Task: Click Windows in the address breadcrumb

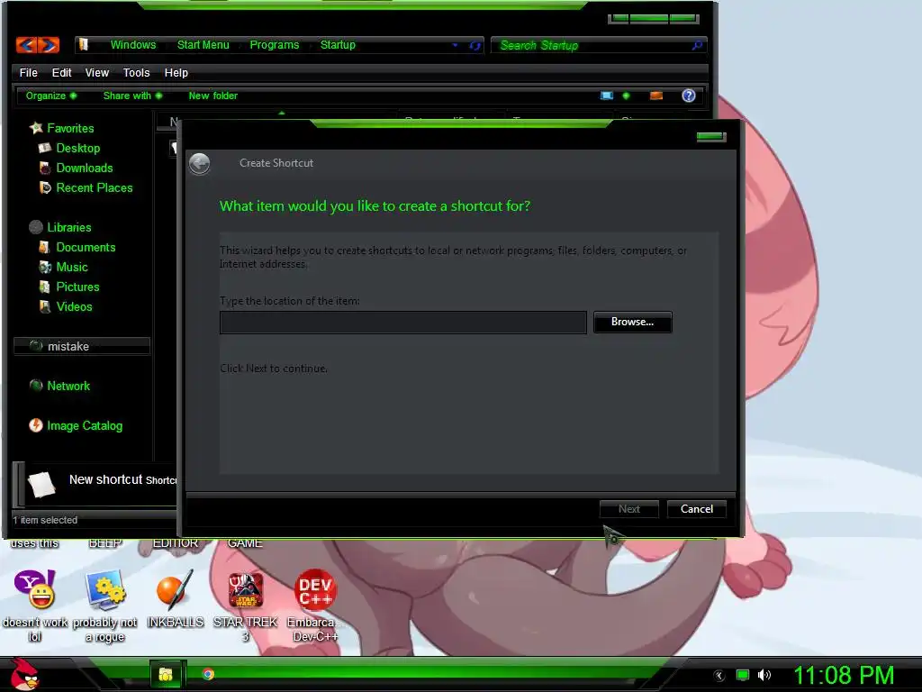Action: 133,45
